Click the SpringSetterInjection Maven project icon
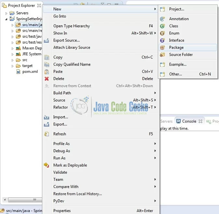Image resolution: width=219 pixels, height=214 pixels. click(x=12, y=19)
